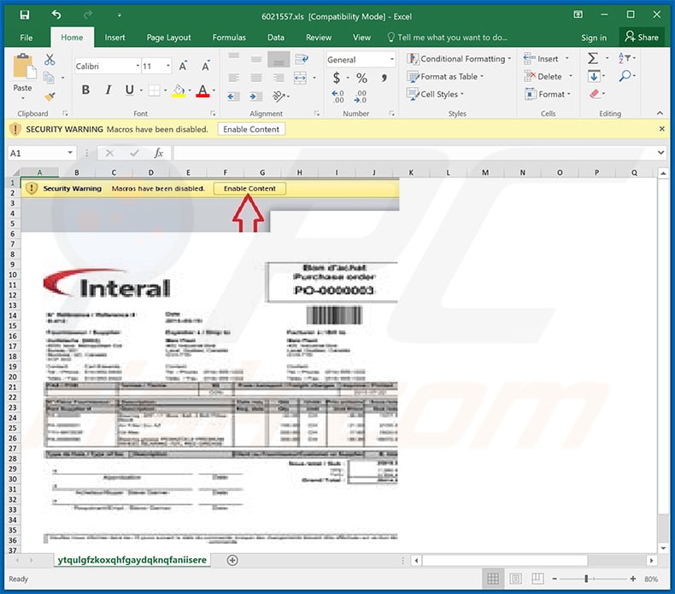
Task: Click the Share button
Action: [x=642, y=37]
